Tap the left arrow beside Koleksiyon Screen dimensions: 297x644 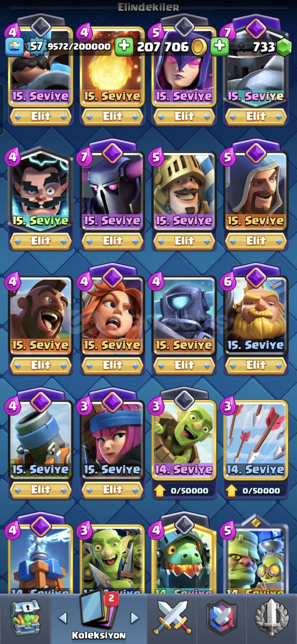click(x=62, y=617)
